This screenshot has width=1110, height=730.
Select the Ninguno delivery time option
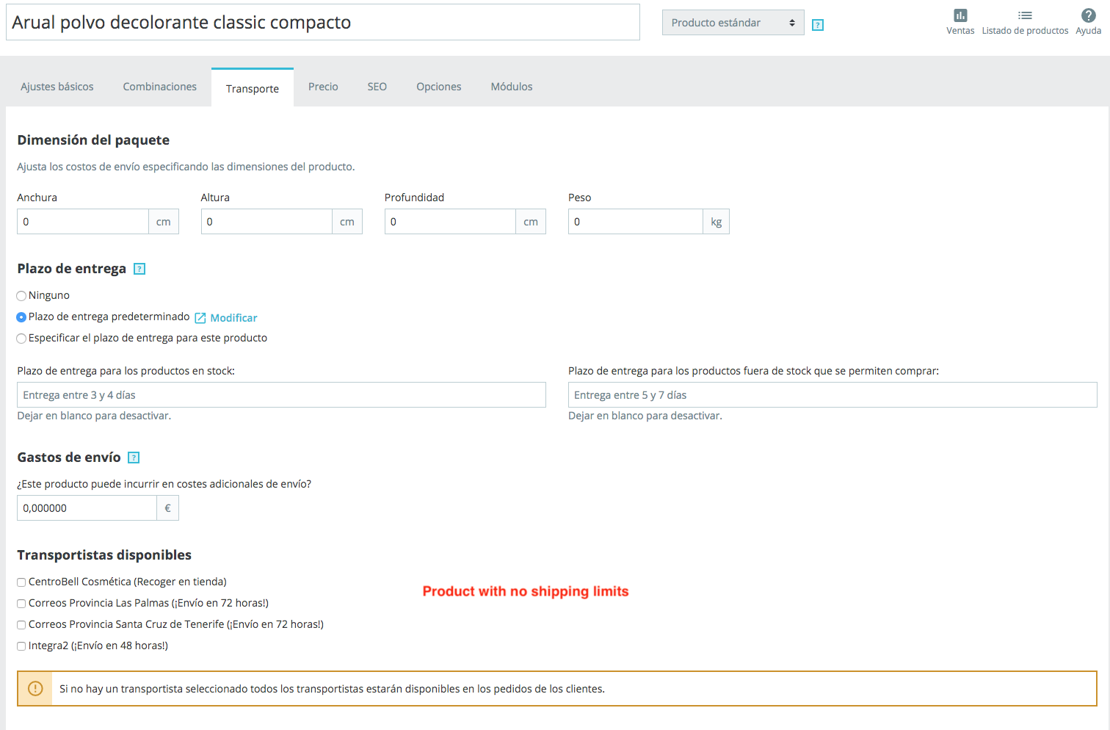(21, 296)
